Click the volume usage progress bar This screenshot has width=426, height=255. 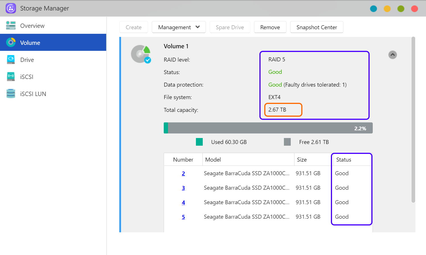click(268, 128)
